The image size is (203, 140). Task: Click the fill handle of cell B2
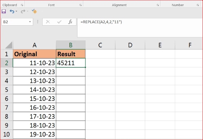coord(86,67)
